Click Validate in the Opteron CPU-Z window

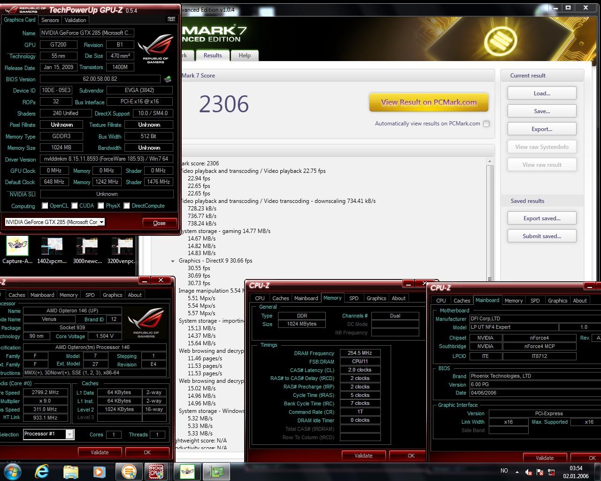tap(100, 452)
